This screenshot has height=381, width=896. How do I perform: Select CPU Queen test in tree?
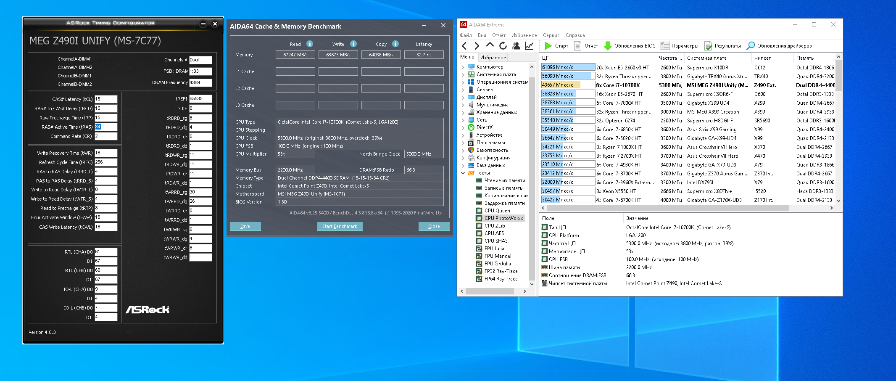[x=497, y=211]
